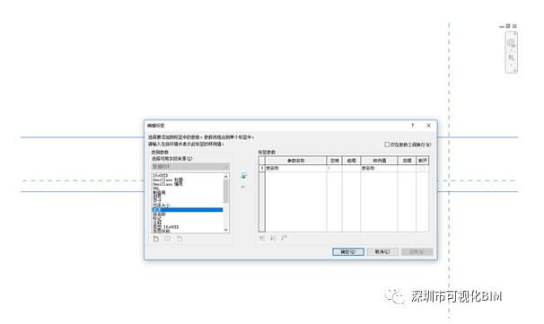Click the empty suffix cell in row 1
The width and height of the screenshot is (544, 324).
(x=407, y=168)
